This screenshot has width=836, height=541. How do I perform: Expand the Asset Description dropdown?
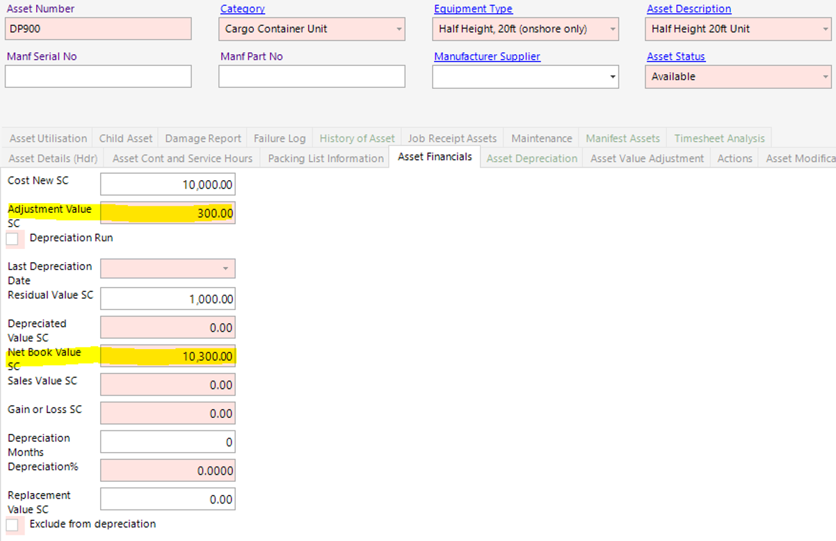[x=825, y=29]
